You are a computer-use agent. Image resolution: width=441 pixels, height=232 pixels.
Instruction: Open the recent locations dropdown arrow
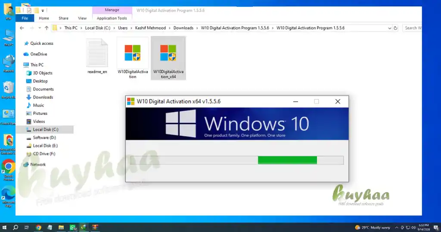[x=40, y=28]
